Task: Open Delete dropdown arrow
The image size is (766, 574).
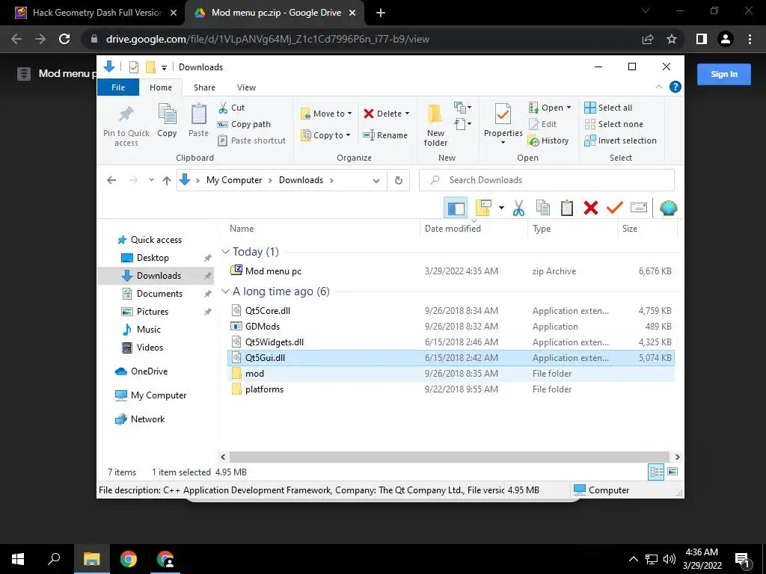Action: (408, 114)
